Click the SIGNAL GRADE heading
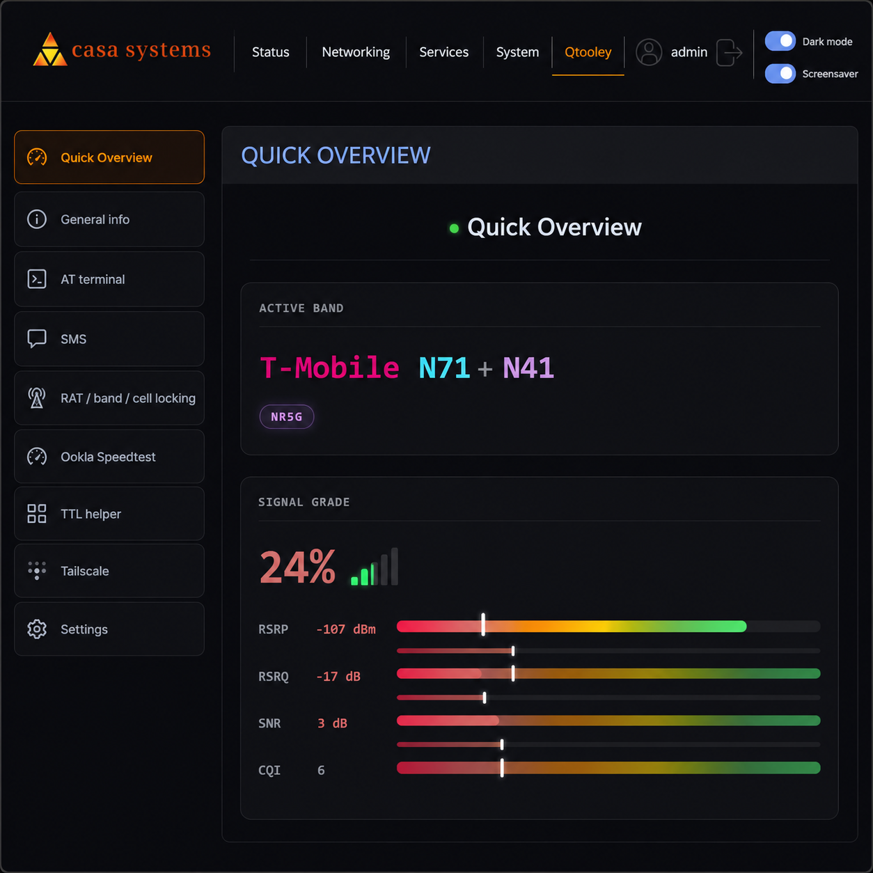This screenshot has width=873, height=873. pyautogui.click(x=304, y=502)
